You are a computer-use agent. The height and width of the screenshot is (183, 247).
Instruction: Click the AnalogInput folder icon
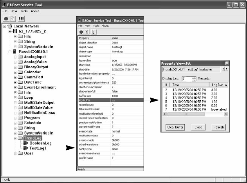20,57
